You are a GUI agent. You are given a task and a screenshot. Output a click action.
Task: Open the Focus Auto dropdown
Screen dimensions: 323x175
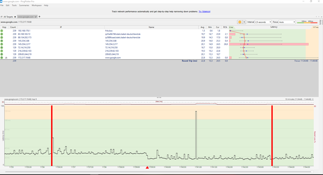(x=287, y=22)
